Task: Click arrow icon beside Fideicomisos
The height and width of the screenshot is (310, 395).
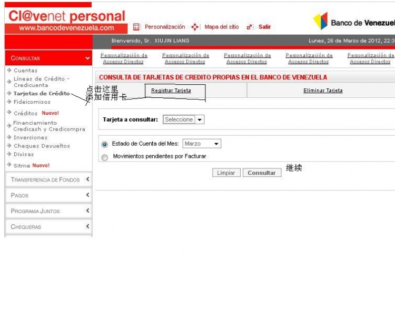Action: click(x=9, y=102)
